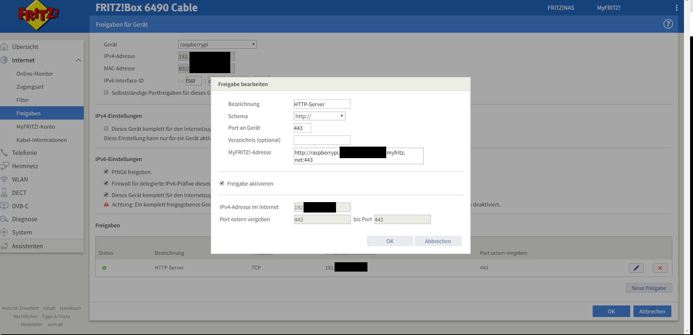Image resolution: width=693 pixels, height=335 pixels.
Task: Click the page-level Abbrechen button
Action: coord(652,311)
